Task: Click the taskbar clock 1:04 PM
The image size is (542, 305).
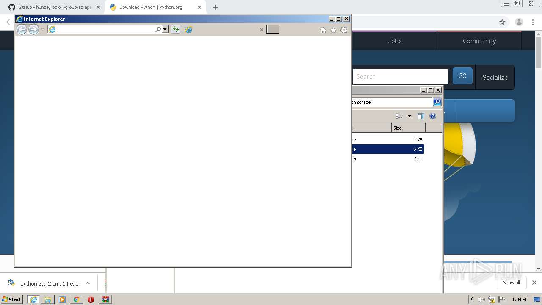Action: click(x=520, y=299)
